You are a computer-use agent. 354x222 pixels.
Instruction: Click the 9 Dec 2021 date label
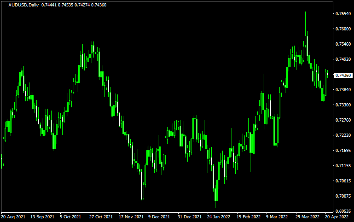point(159,217)
